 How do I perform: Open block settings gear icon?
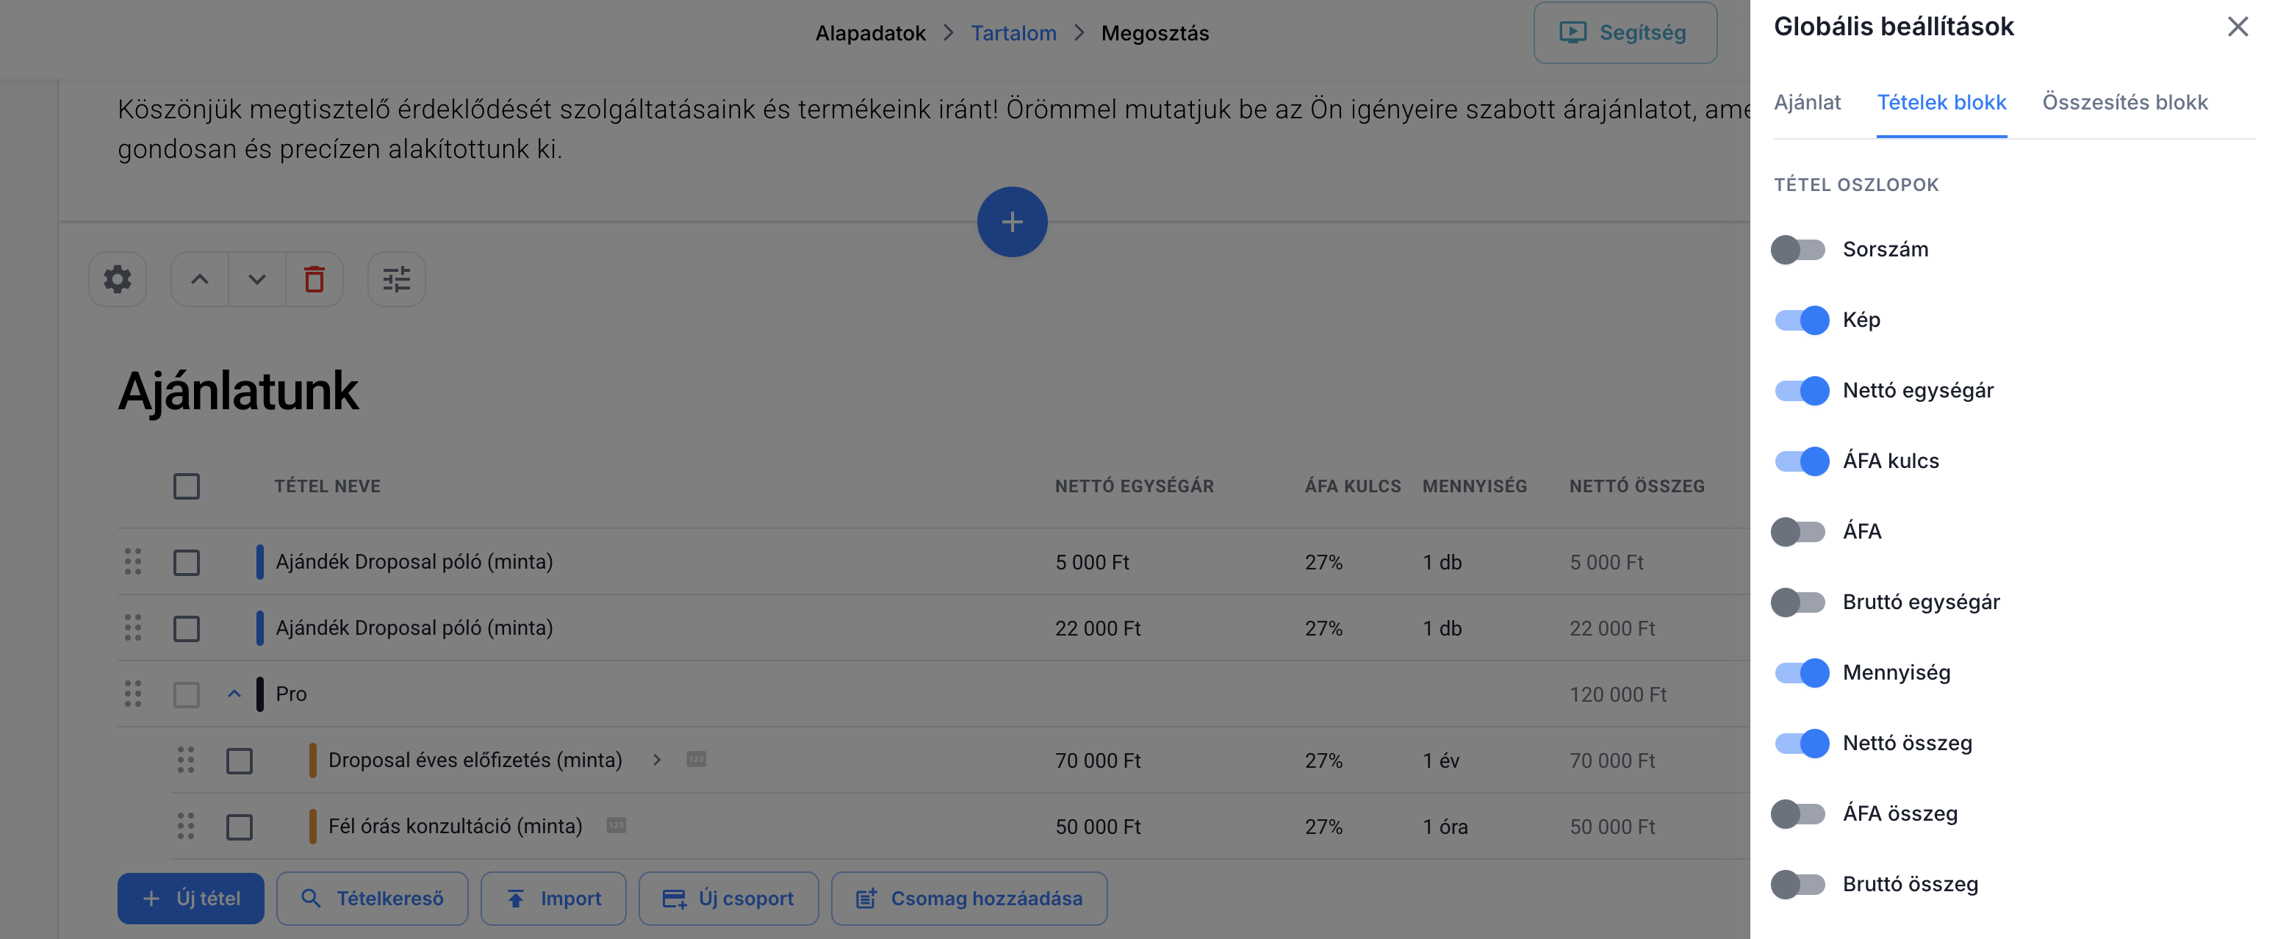tap(118, 279)
